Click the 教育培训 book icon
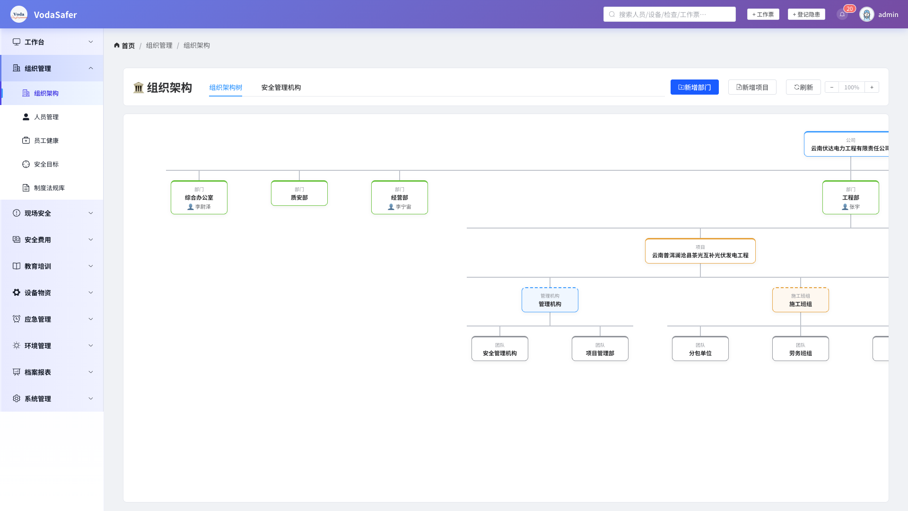The height and width of the screenshot is (511, 908). 17,266
